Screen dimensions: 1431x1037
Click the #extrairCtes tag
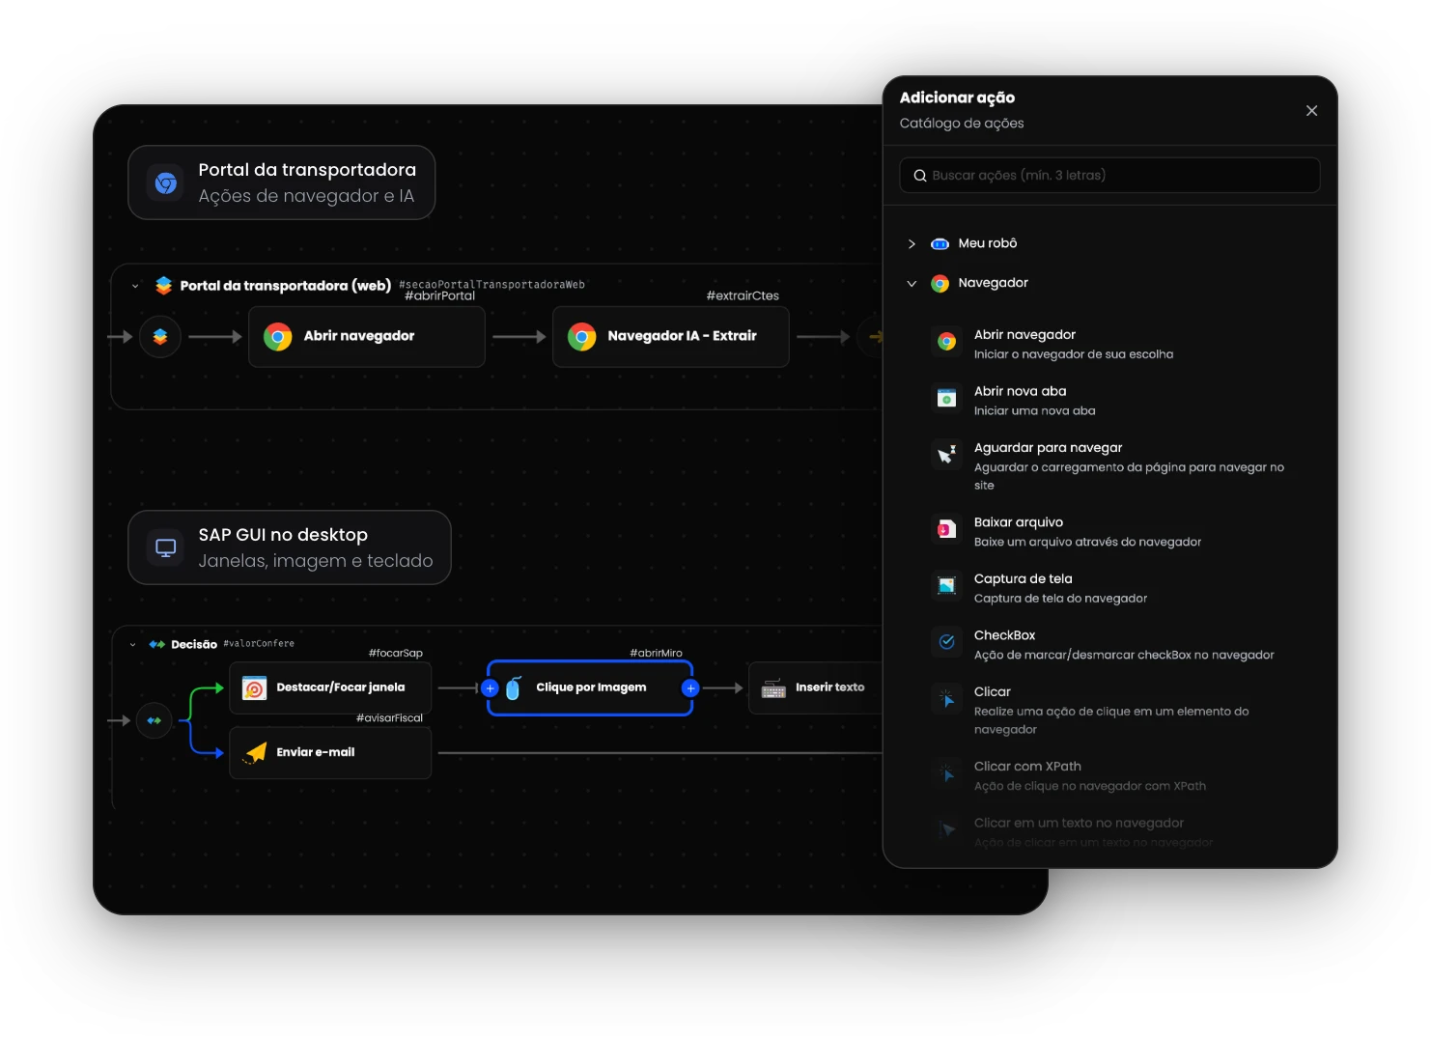coord(743,295)
